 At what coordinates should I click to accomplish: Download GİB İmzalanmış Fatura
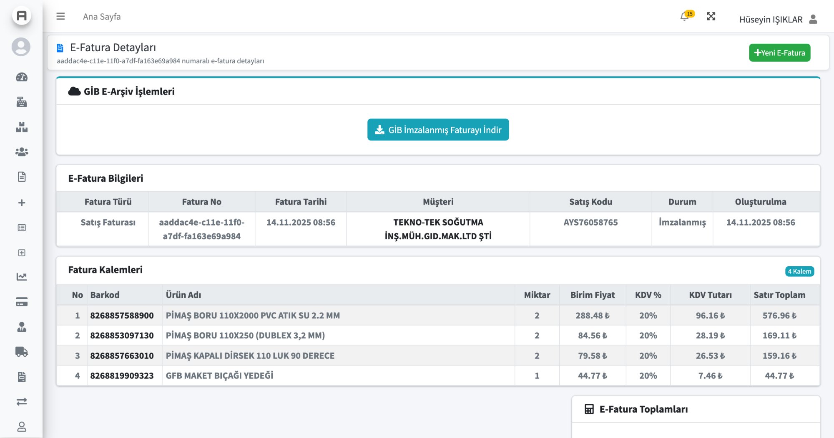(x=438, y=130)
